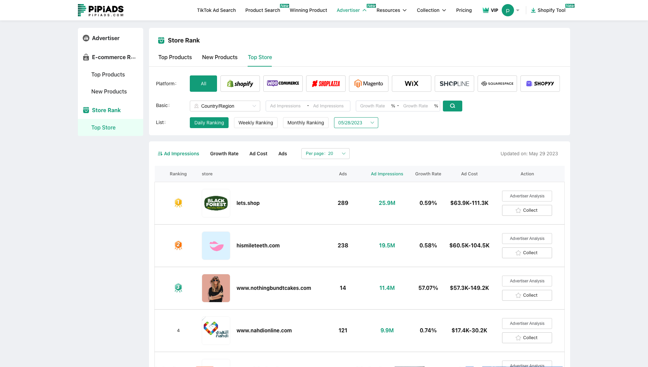This screenshot has height=367, width=648.
Task: Click the Shopify Tool download icon
Action: click(x=533, y=10)
